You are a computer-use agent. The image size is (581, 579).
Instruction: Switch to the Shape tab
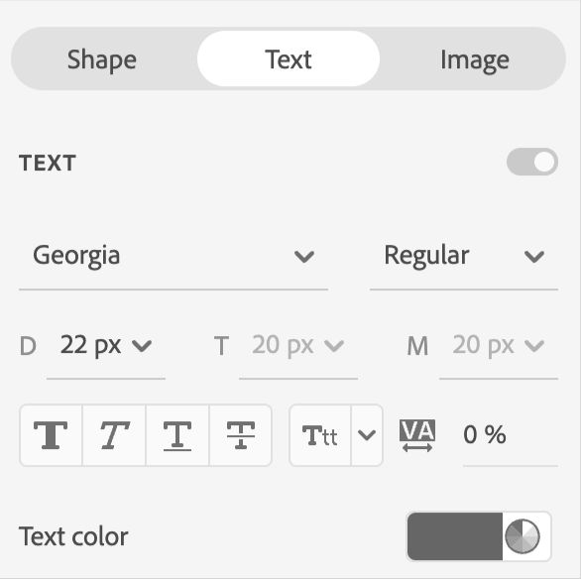[102, 59]
